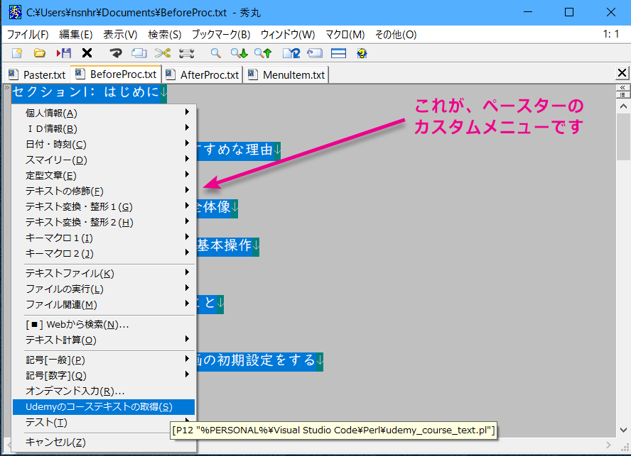
Task: Cut selection with the scissors icon
Action: (x=163, y=53)
